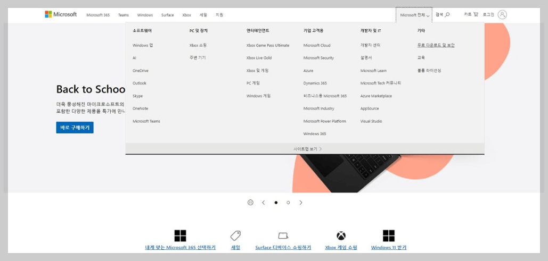
Task: Open Teams in top navigation
Action: pos(124,15)
